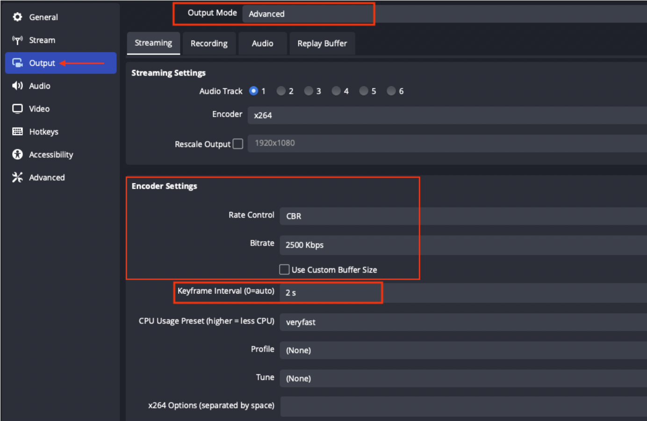Open Audio settings via speaker icon
This screenshot has height=421, width=647.
coord(17,85)
